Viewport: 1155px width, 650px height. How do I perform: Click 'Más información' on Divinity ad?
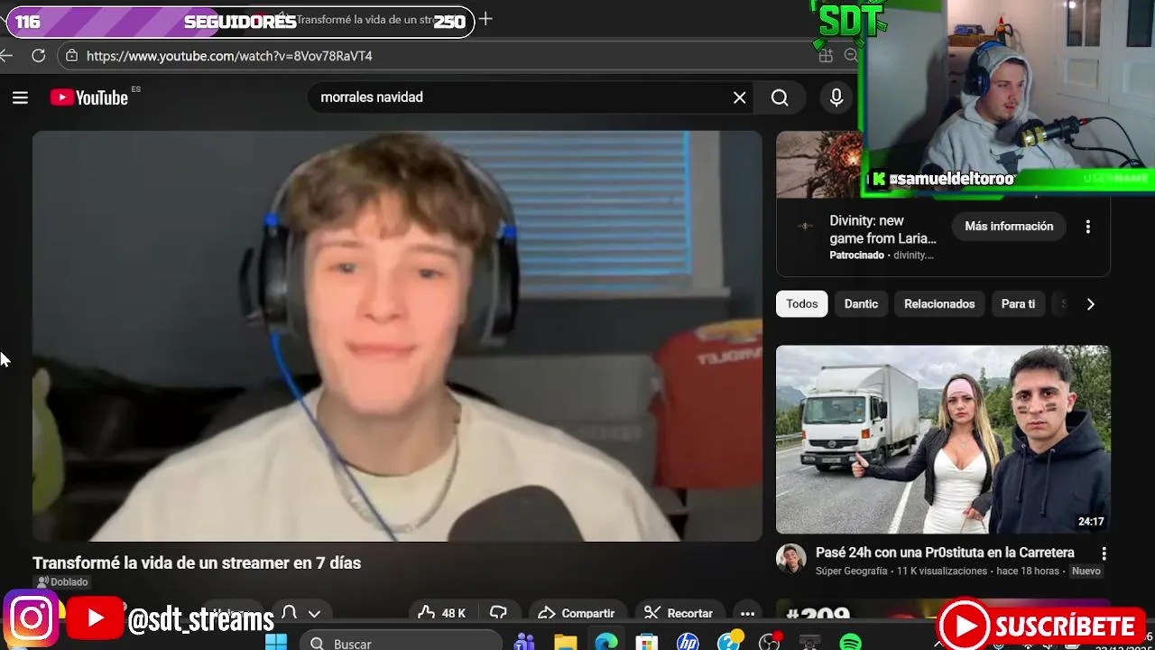tap(1009, 227)
